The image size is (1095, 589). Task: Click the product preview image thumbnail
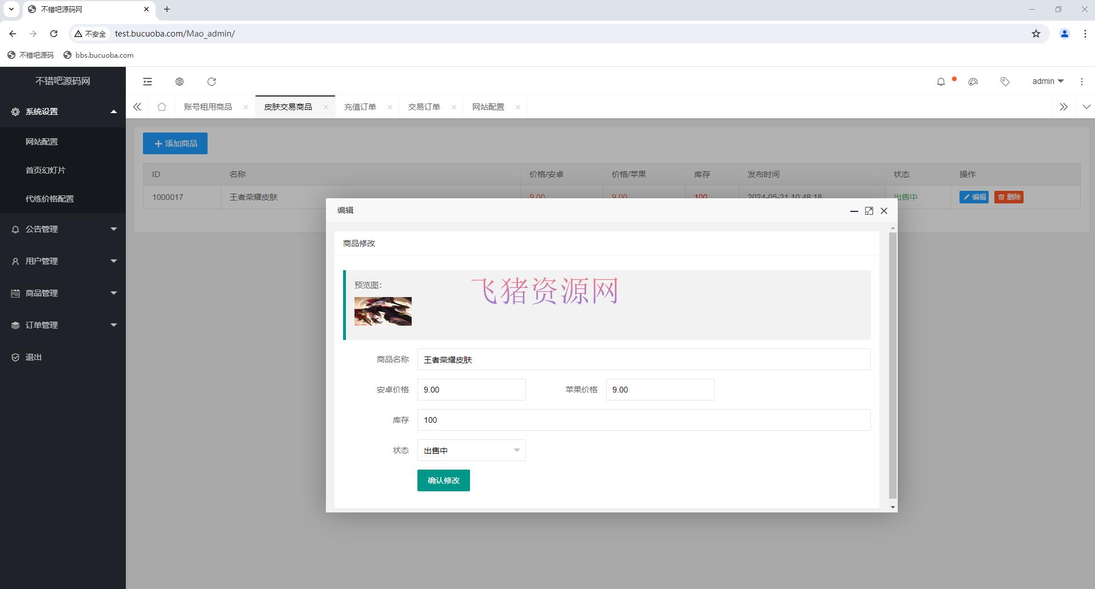tap(383, 311)
